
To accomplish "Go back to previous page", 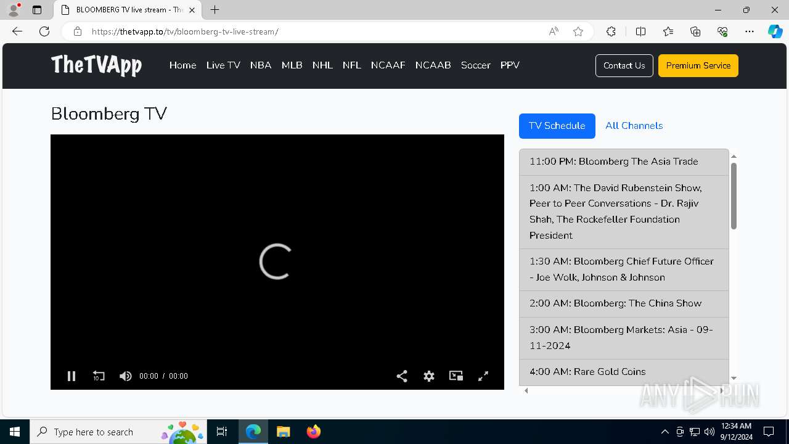I will click(17, 31).
